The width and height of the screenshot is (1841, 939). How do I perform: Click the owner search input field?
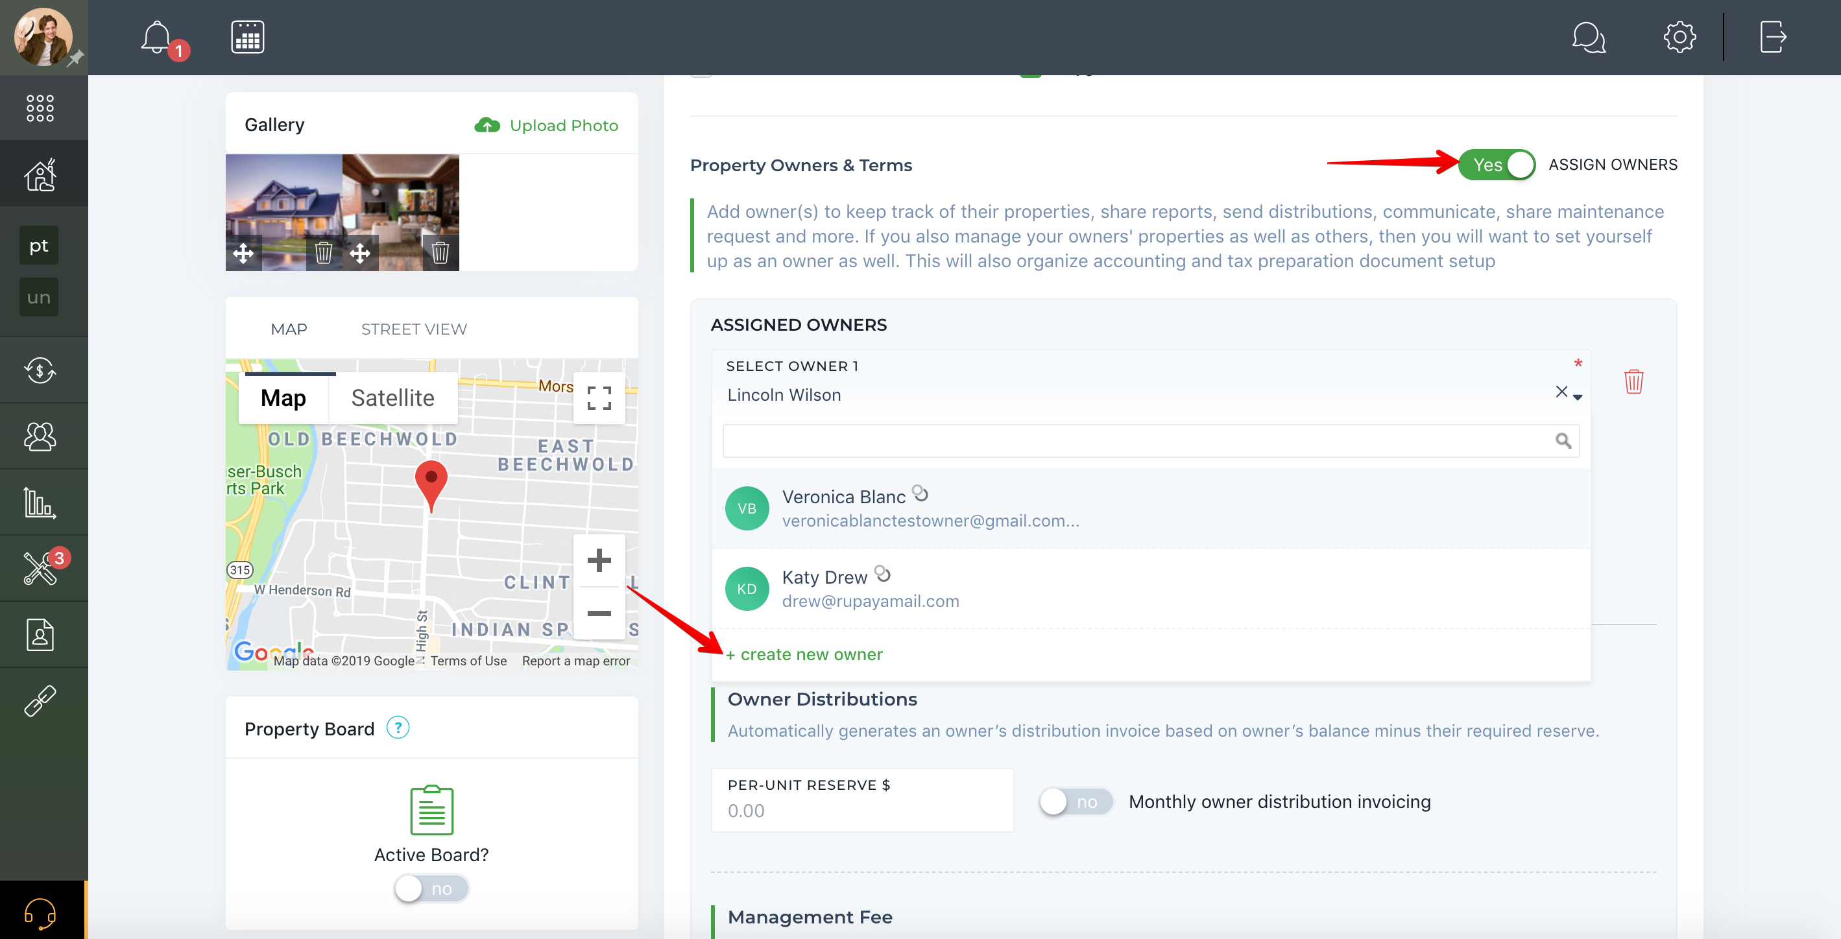(1151, 441)
